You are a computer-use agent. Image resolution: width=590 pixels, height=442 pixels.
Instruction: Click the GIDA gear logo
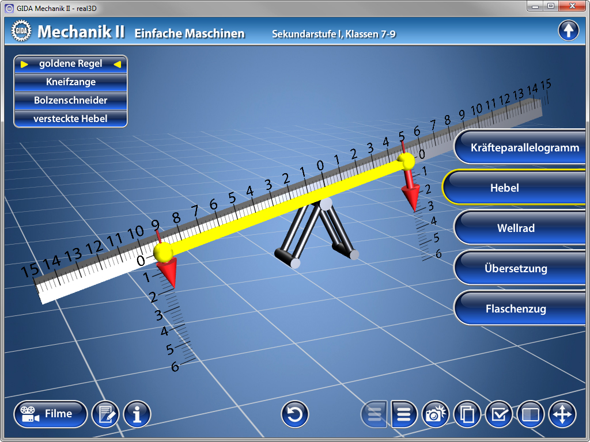20,32
